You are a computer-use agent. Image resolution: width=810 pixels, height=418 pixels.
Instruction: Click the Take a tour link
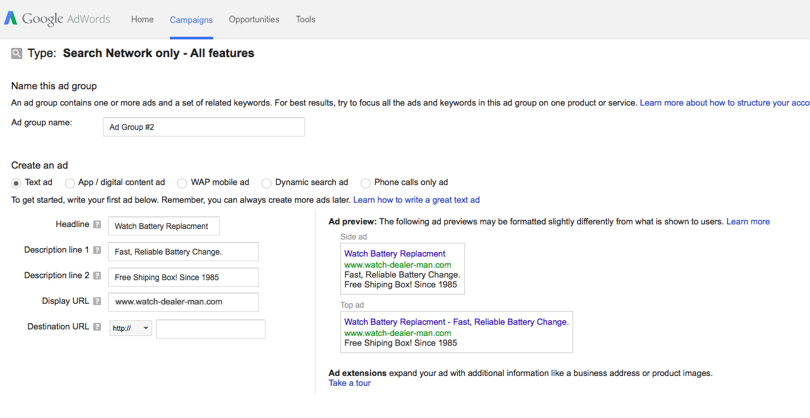[350, 383]
